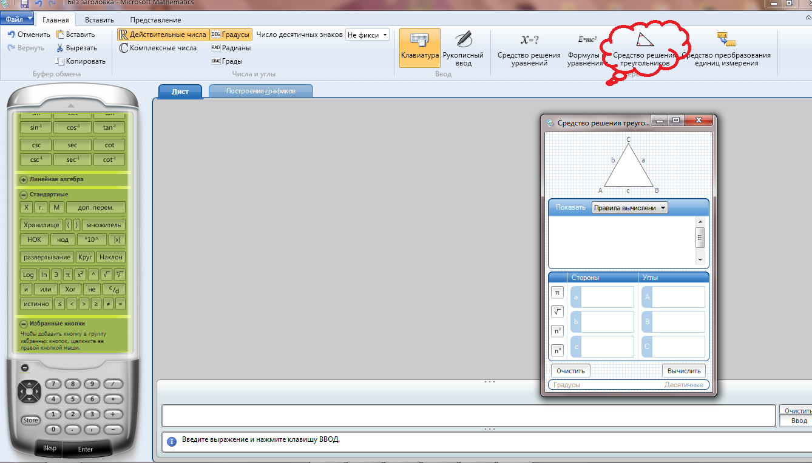This screenshot has height=463, width=812.
Task: Click the right arrow on navigation pad
Action: click(38, 392)
